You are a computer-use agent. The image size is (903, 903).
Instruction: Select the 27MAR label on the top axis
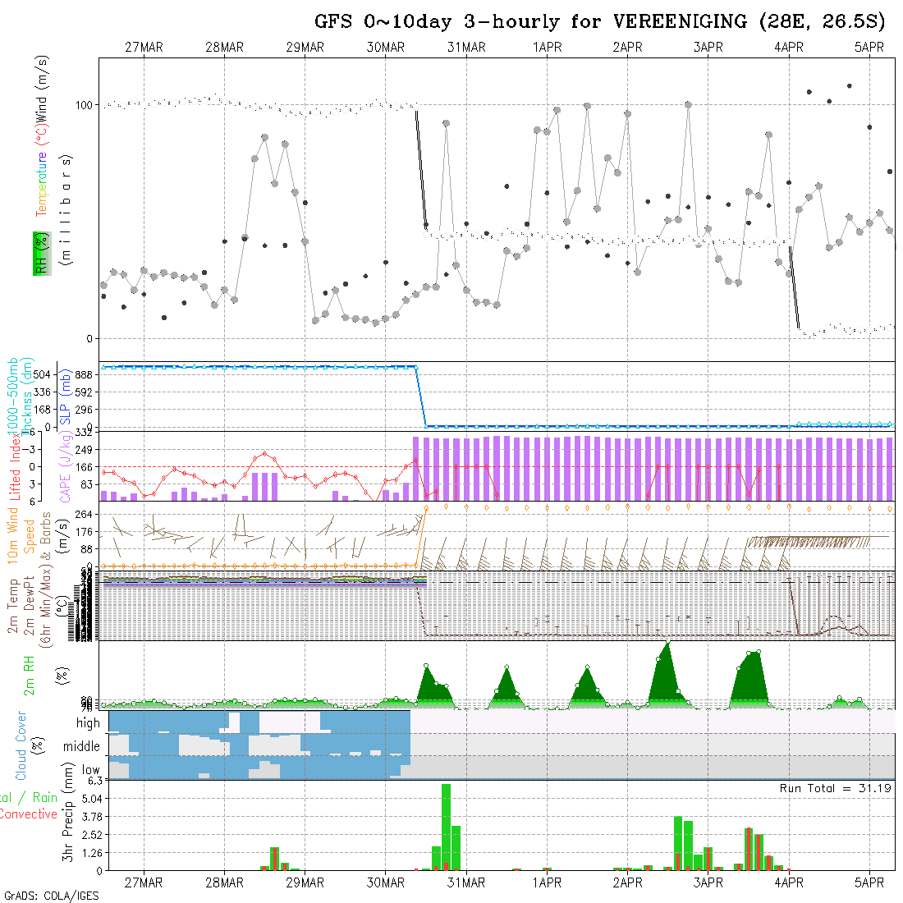[x=144, y=48]
